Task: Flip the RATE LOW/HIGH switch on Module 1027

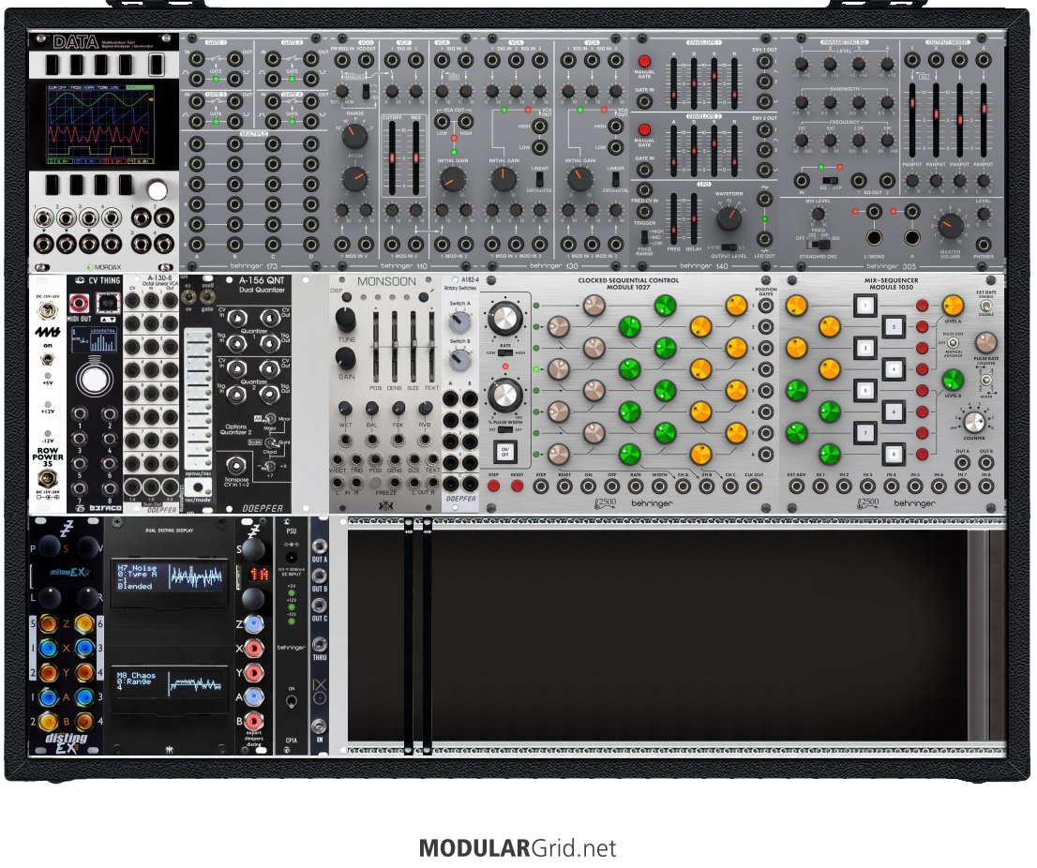Action: click(505, 353)
